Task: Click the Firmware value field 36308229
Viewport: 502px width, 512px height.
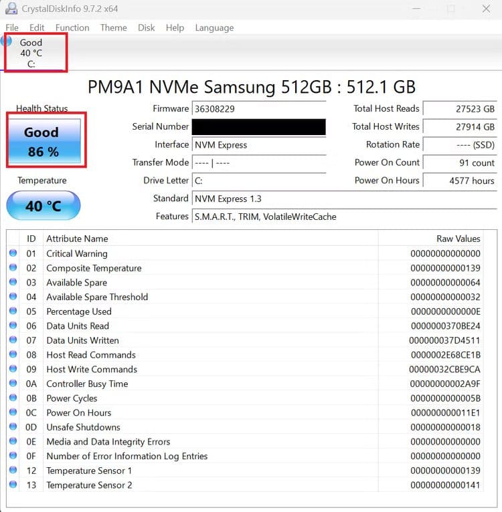Action: [258, 109]
